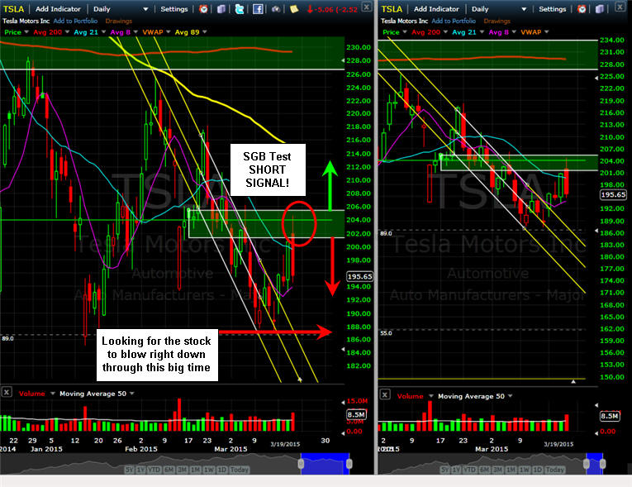Click Add to Portfolio link in right chart
The image size is (632, 487).
pos(454,21)
